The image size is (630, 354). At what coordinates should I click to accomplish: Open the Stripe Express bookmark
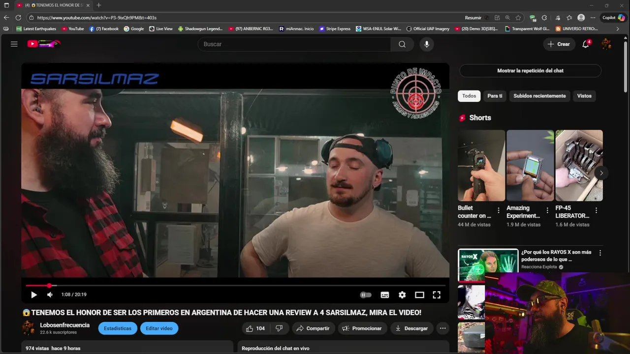[335, 29]
